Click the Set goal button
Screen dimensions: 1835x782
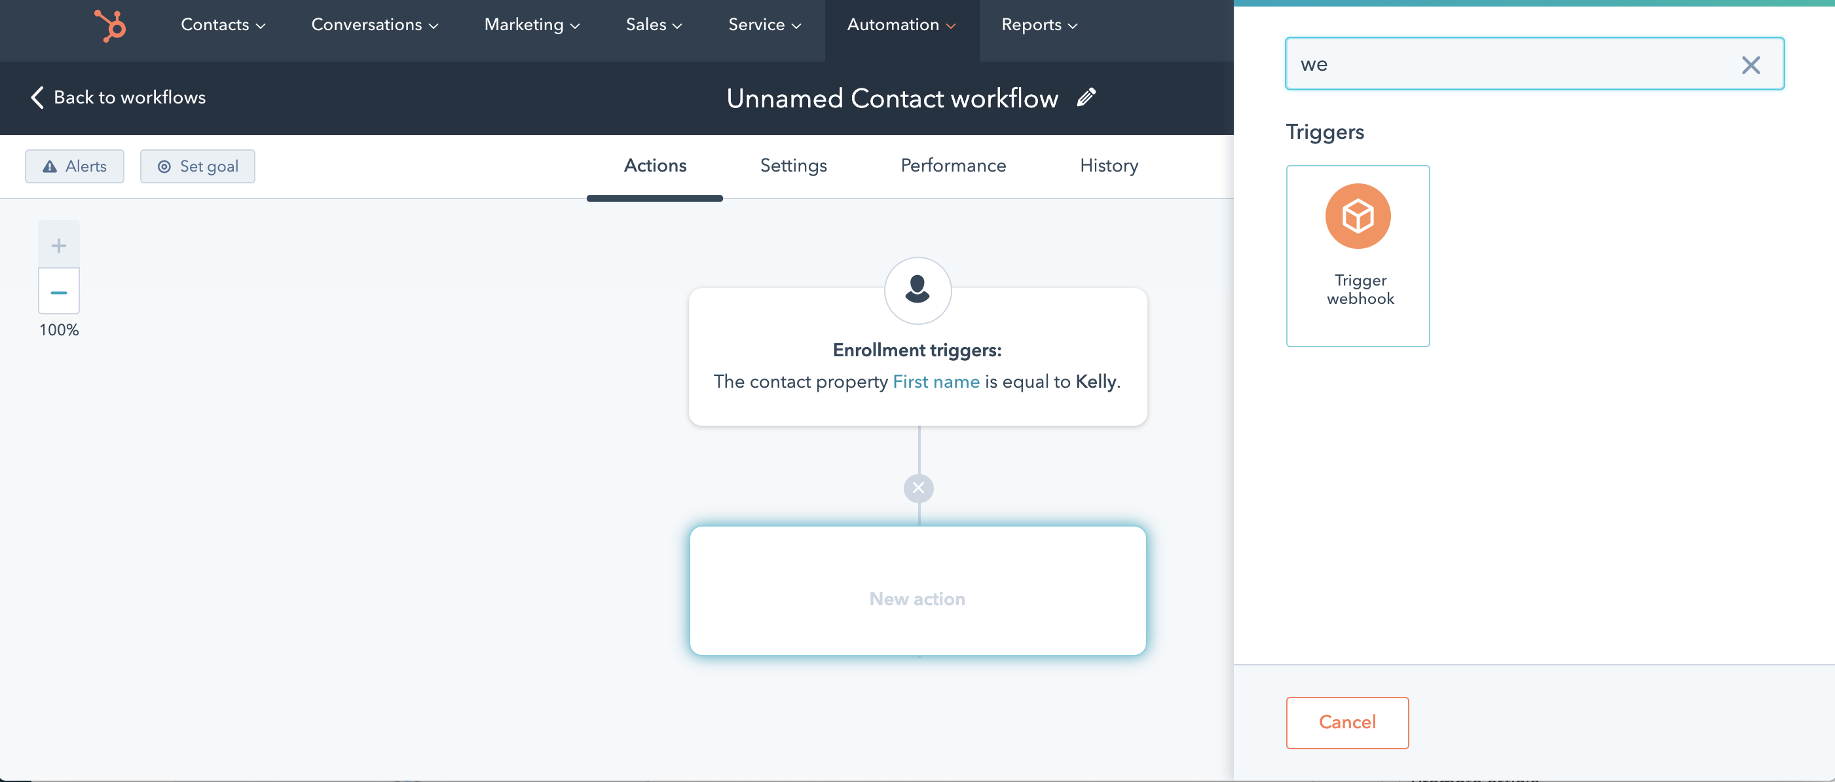point(197,166)
